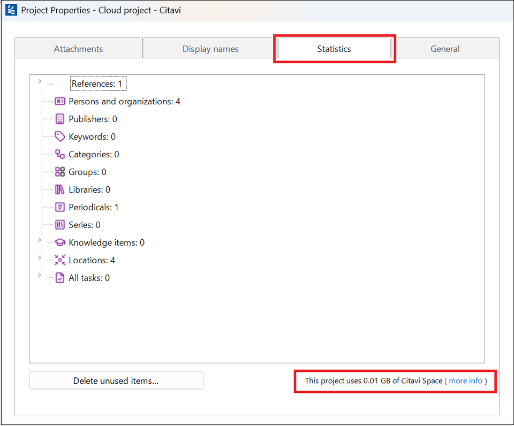Select the 'Groups: 0' row
Image resolution: width=514 pixels, height=426 pixels.
pyautogui.click(x=87, y=172)
